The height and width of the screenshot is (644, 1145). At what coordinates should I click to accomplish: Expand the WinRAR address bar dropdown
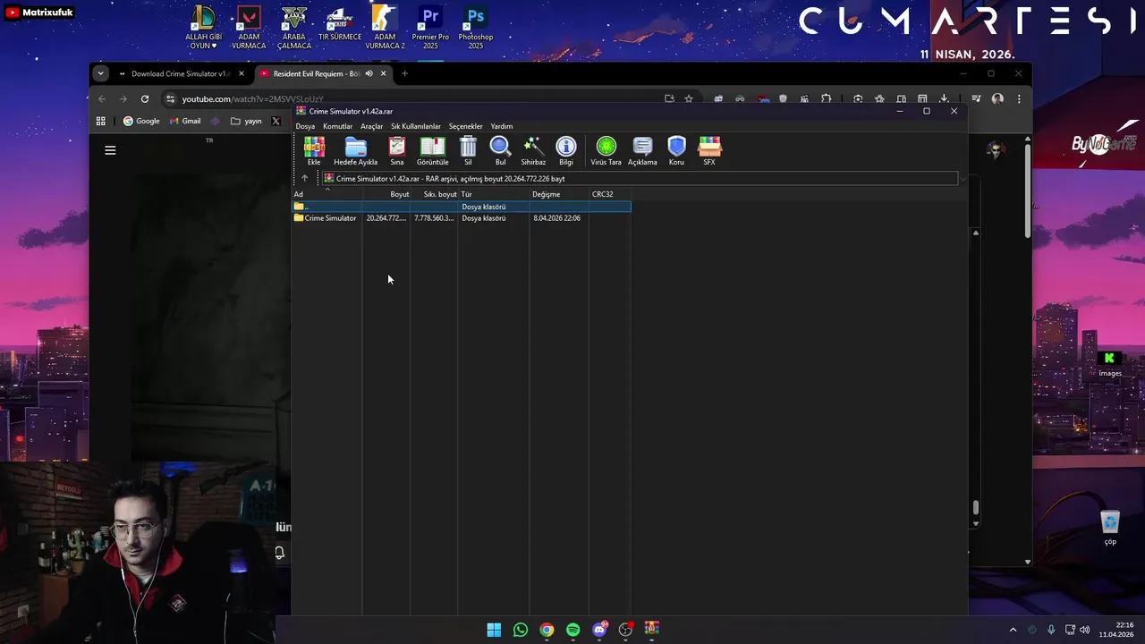click(963, 179)
